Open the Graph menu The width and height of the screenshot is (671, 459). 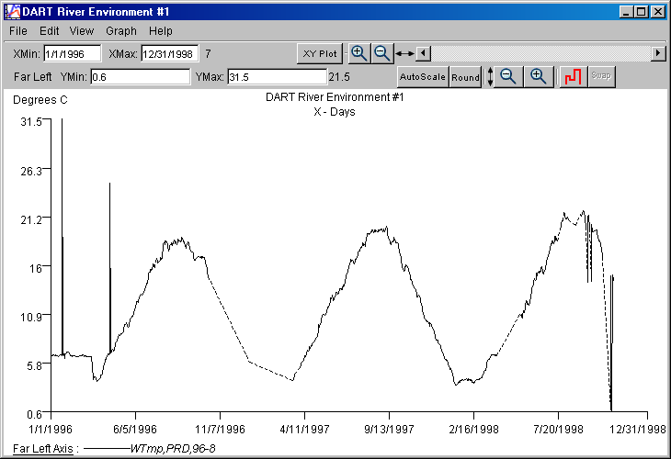pyautogui.click(x=120, y=31)
